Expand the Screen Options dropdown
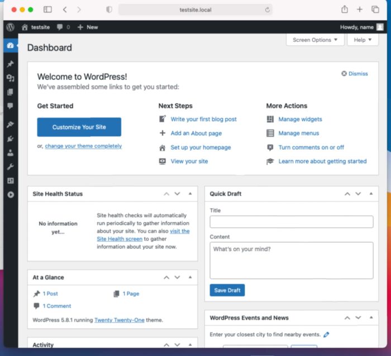This screenshot has height=356, width=391. point(315,40)
